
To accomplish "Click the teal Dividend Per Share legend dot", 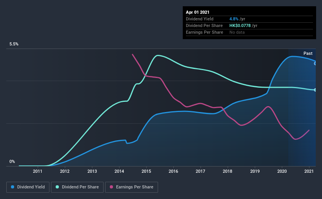I will [x=57, y=187].
